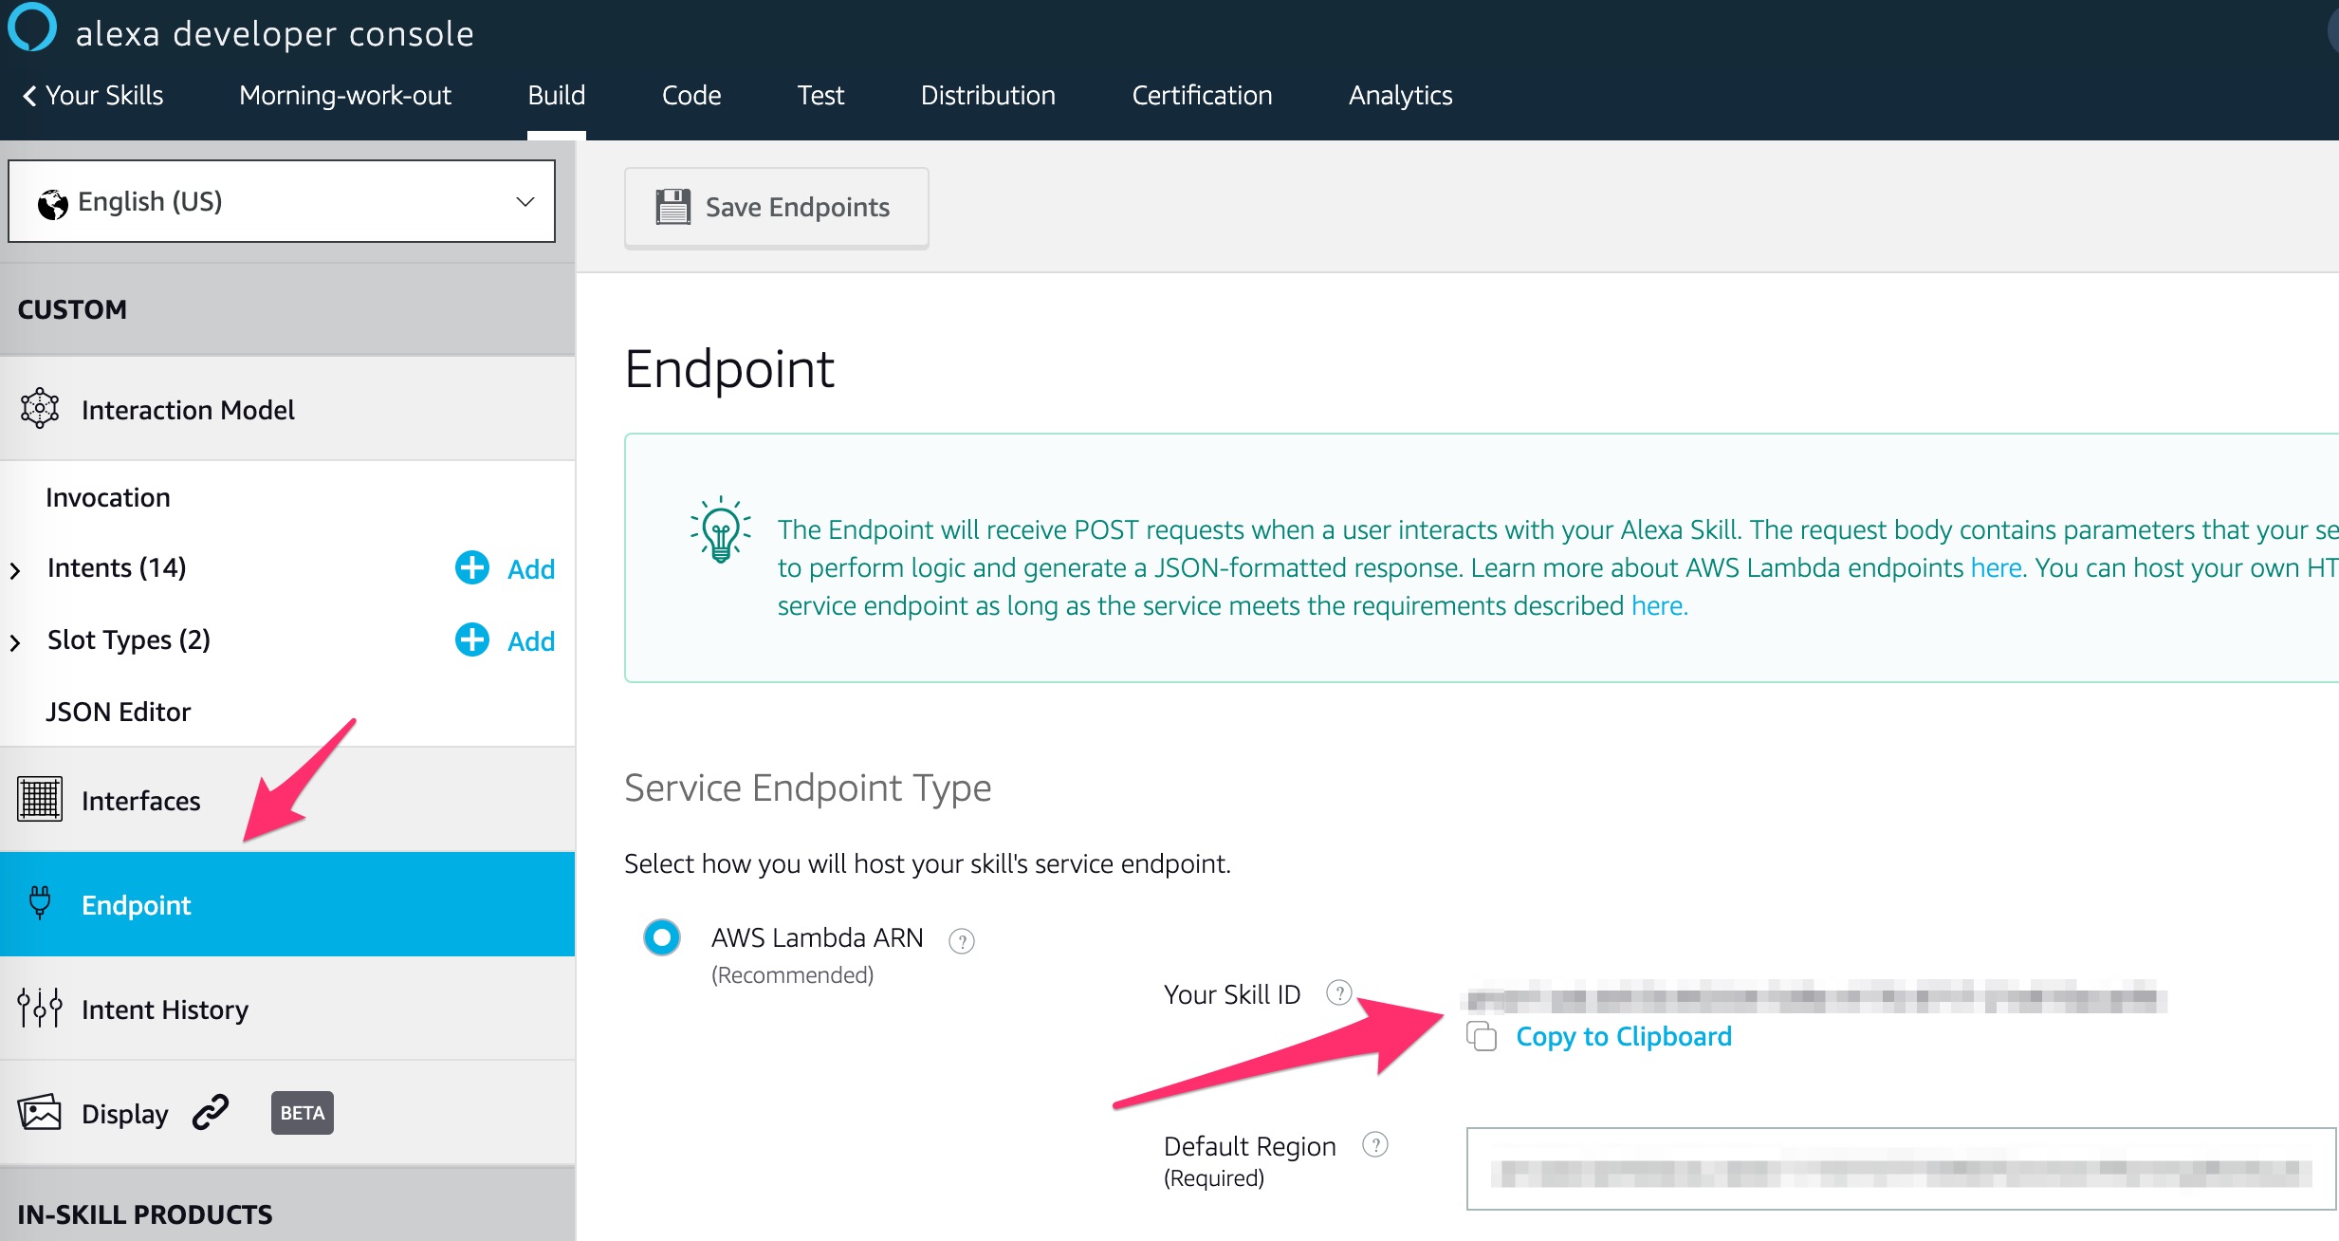Click help icon next to Your Skill ID
The height and width of the screenshot is (1241, 2339).
[1339, 993]
